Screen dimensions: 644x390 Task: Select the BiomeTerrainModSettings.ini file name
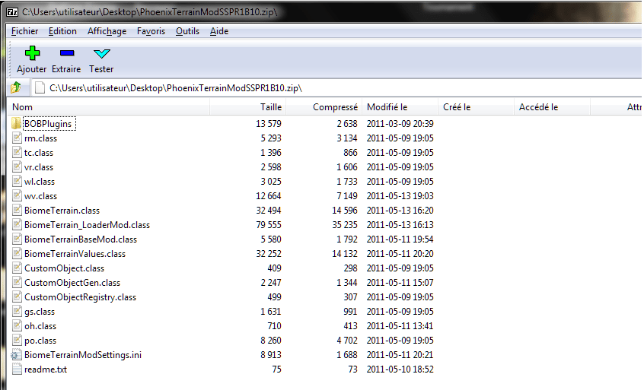[83, 355]
